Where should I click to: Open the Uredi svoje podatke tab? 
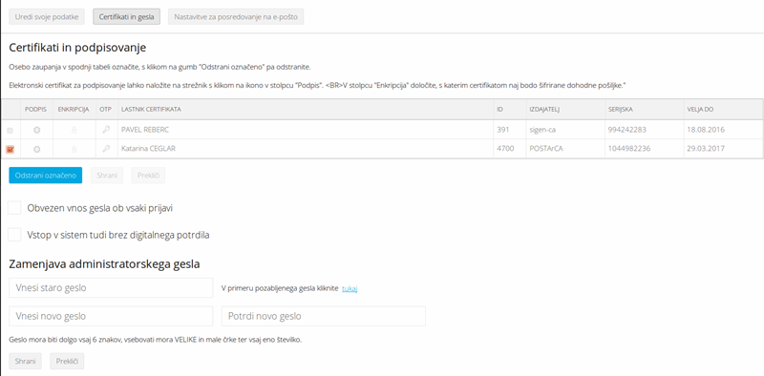click(x=47, y=16)
